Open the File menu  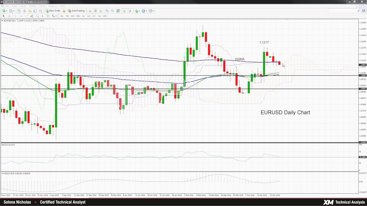pyautogui.click(x=7, y=6)
